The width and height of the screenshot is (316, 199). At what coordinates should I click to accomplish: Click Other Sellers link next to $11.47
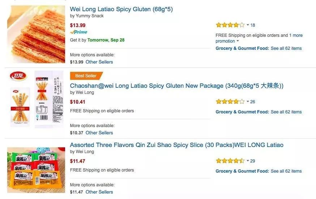click(99, 192)
